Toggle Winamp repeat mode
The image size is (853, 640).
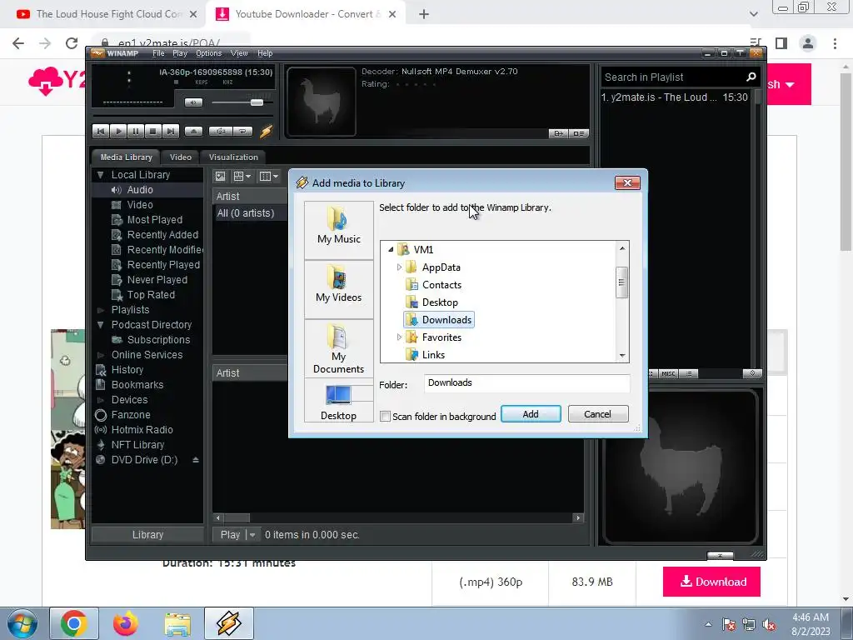[242, 131]
